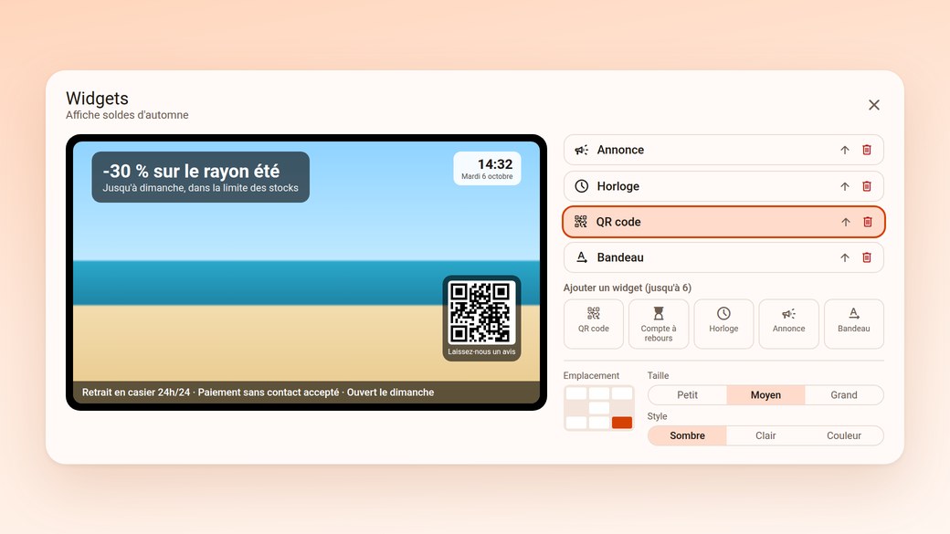Click 'Laissez-nous un avis' caption in preview

[481, 351]
